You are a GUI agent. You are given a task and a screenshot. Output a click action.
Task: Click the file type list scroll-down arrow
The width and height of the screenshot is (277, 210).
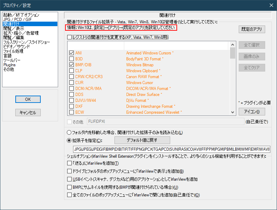[x=232, y=112]
